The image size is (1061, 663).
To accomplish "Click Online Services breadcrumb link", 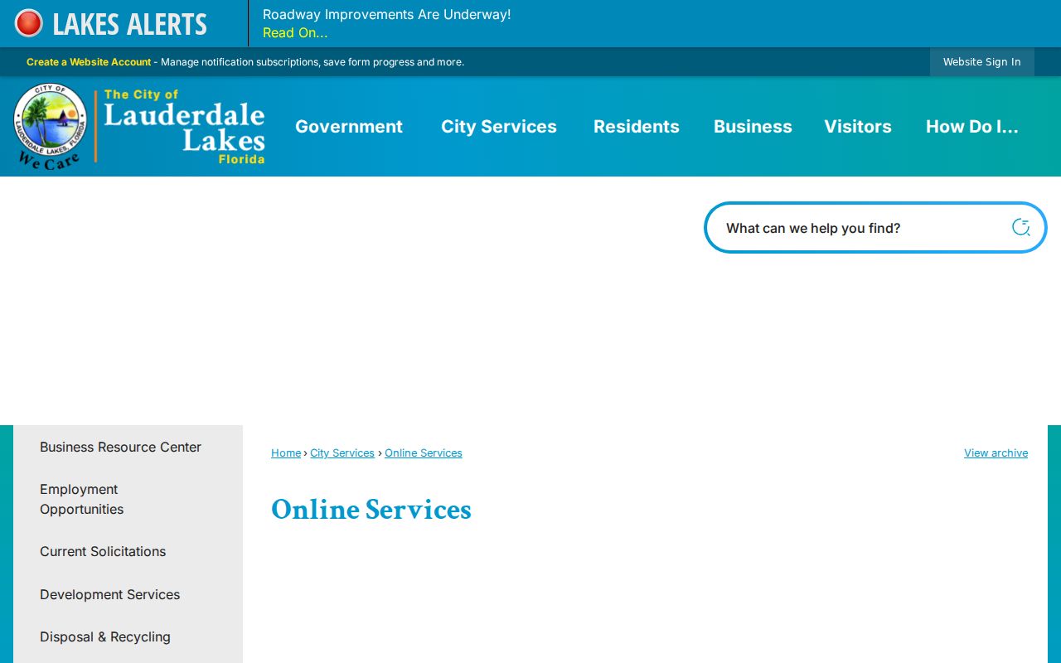I will (x=424, y=453).
